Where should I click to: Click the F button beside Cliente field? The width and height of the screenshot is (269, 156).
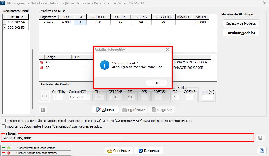pyautogui.click(x=260, y=137)
